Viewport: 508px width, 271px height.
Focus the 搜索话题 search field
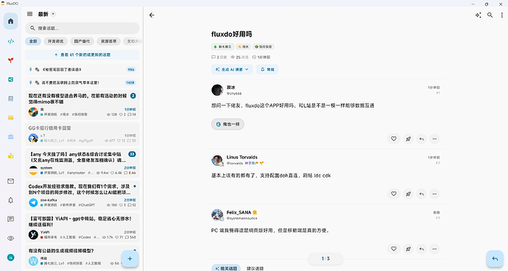click(82, 28)
